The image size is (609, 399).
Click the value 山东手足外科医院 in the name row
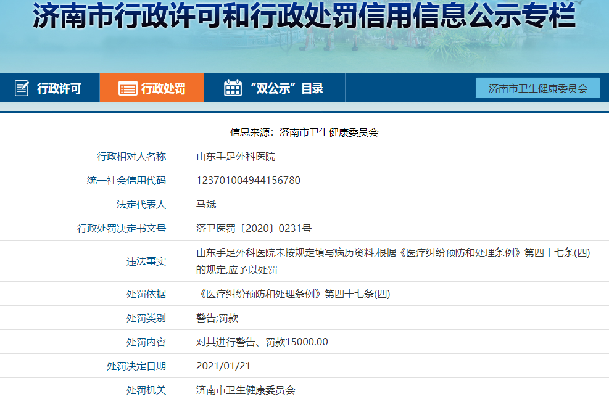tap(236, 157)
